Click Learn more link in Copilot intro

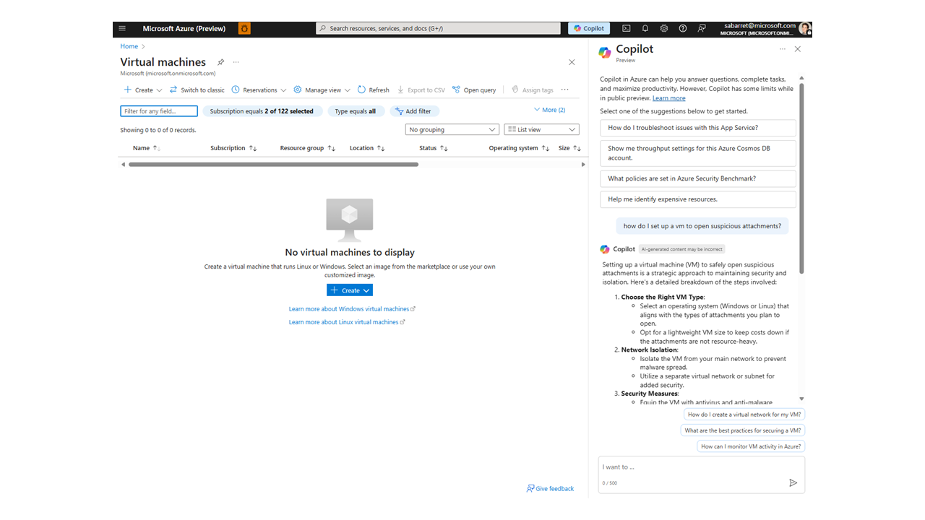669,98
